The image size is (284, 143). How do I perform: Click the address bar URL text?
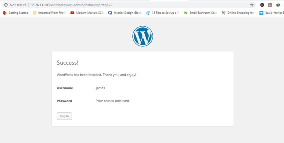tap(72, 5)
